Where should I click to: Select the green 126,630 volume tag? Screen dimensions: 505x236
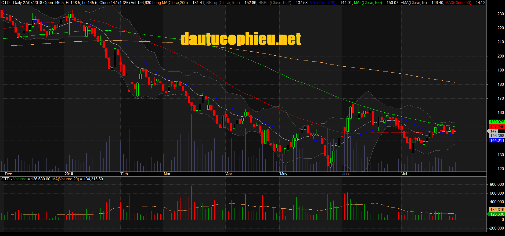[496, 214]
